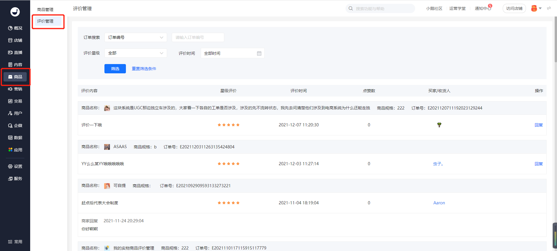The height and width of the screenshot is (251, 557).
Task: Click the 访问店铺 visit store button
Action: point(514,8)
